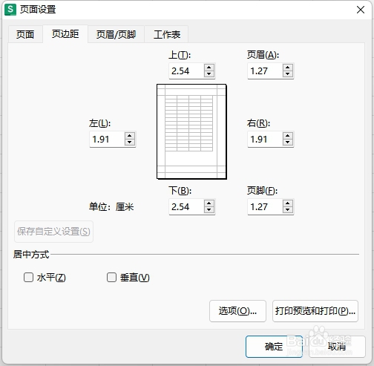Click the 页脚(F) input field
Viewport: 374px width, 366px height.
[x=266, y=206]
